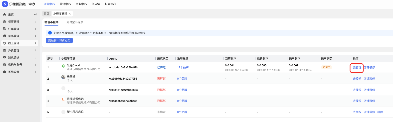Viewport: 393px width, 122px height.
Task: Open the 运营中心 top menu
Action: [49, 4]
